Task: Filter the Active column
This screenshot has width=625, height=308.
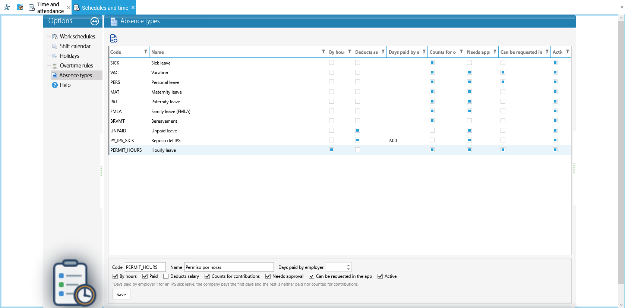Action: tap(568, 51)
